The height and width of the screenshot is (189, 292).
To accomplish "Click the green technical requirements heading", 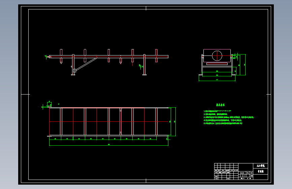I will click(220, 105).
